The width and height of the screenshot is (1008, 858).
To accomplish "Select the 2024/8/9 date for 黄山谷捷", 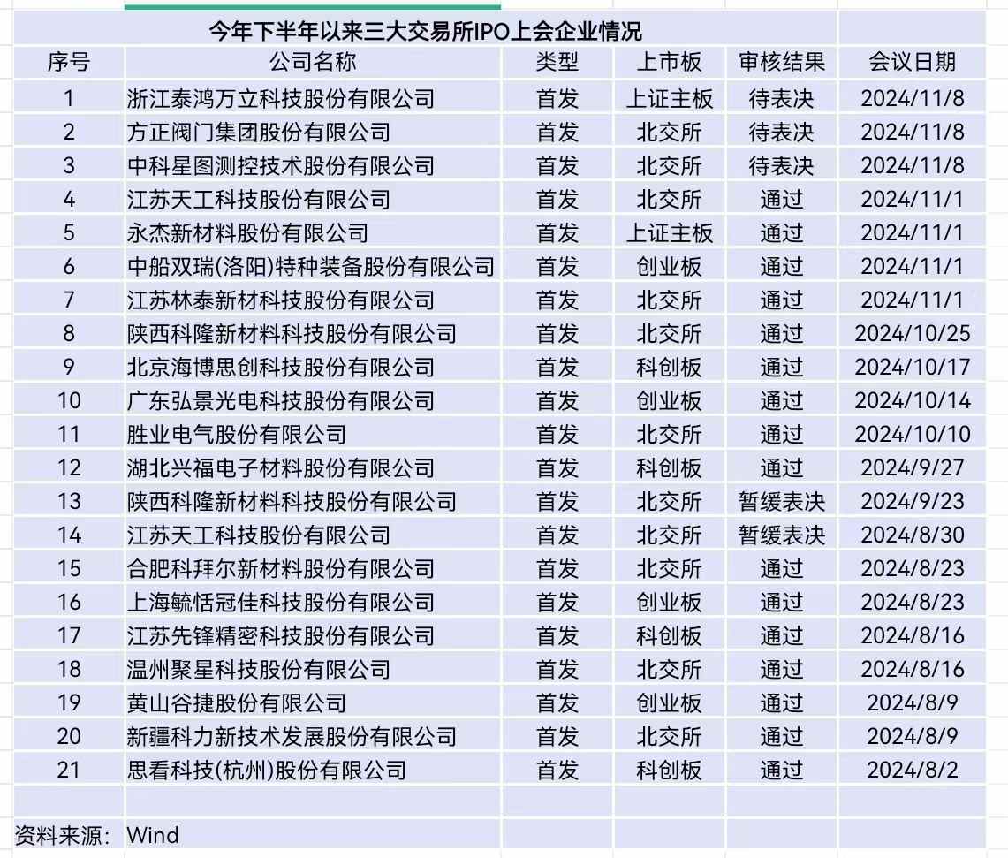I will [x=913, y=702].
